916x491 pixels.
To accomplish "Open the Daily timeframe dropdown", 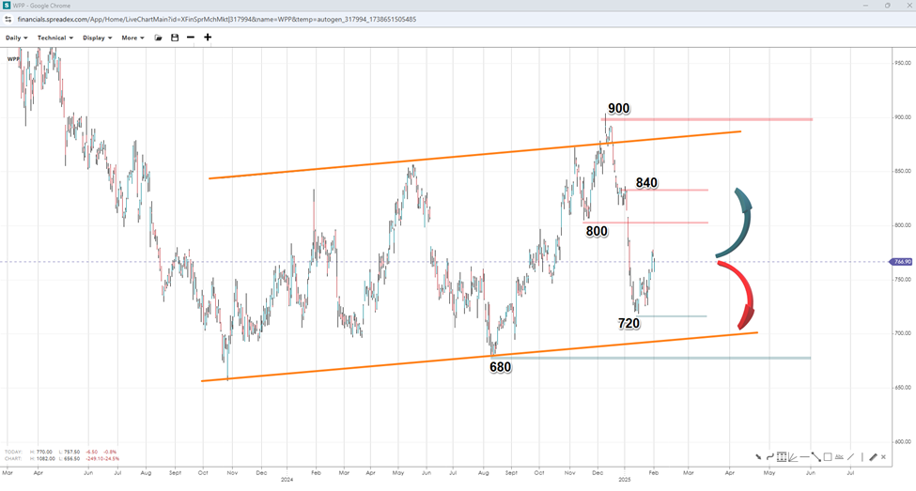I will (16, 38).
